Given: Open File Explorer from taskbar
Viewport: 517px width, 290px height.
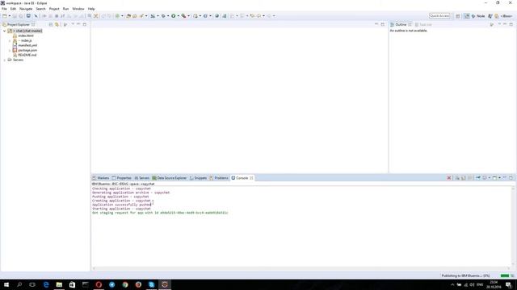Looking at the screenshot, I should click(59, 284).
